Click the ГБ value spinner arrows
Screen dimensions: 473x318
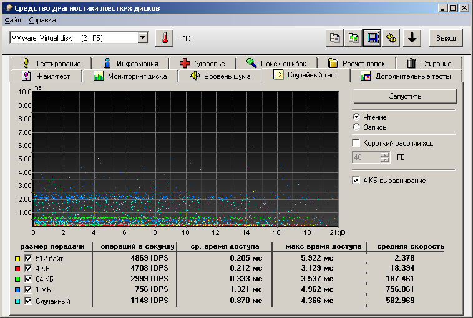[x=384, y=157]
